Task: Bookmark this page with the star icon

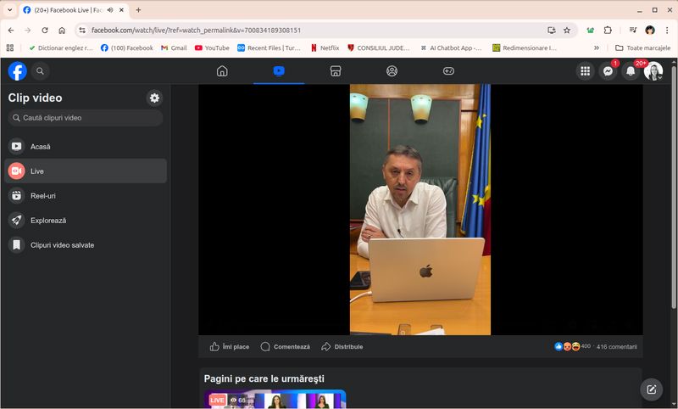Action: coord(567,30)
